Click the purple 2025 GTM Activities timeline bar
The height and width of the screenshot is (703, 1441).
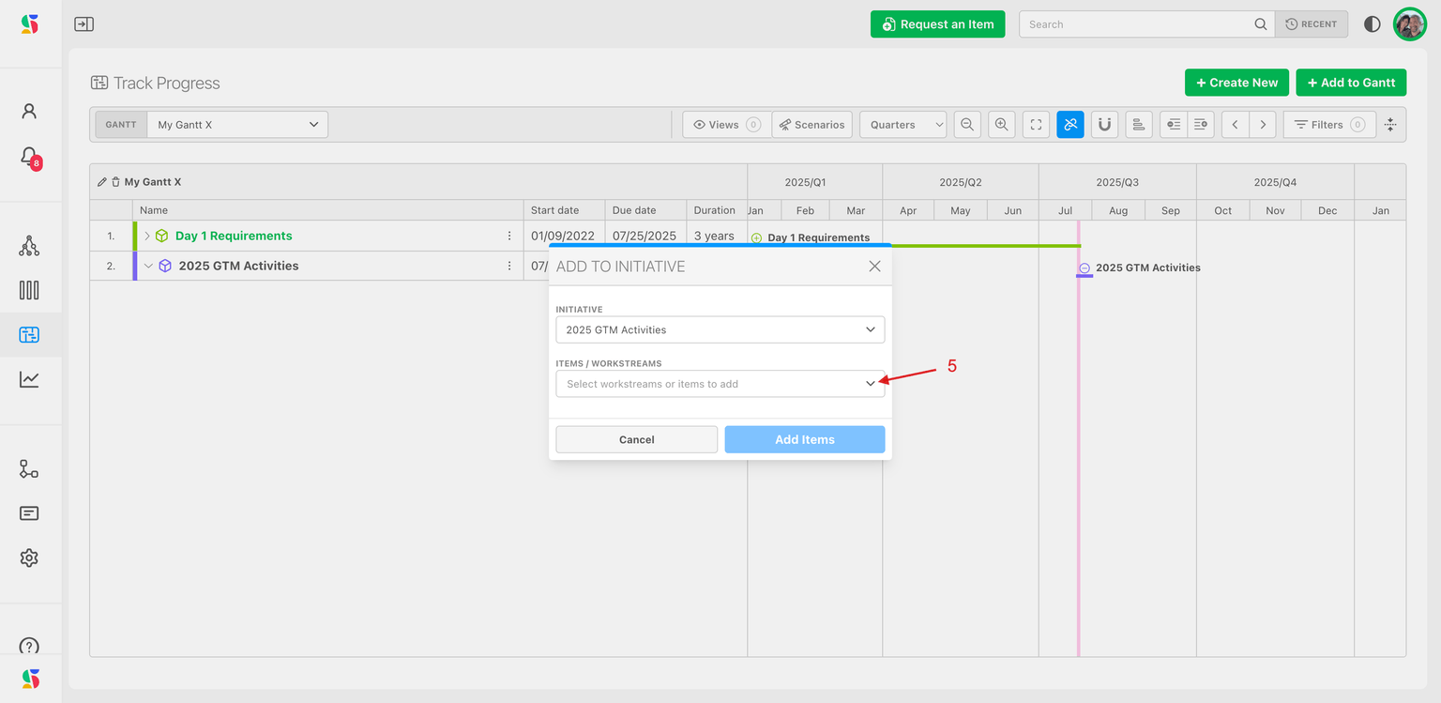point(1085,276)
